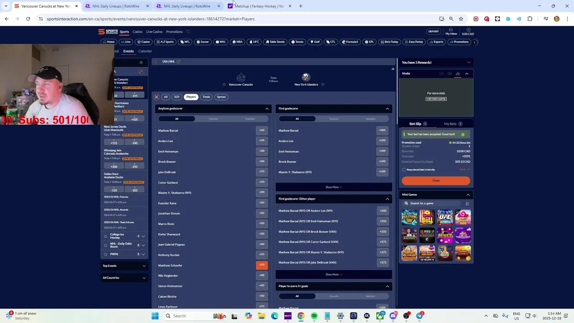This screenshot has height=323, width=574.
Task: Click Visit Stats Centre button
Action: click(436, 99)
